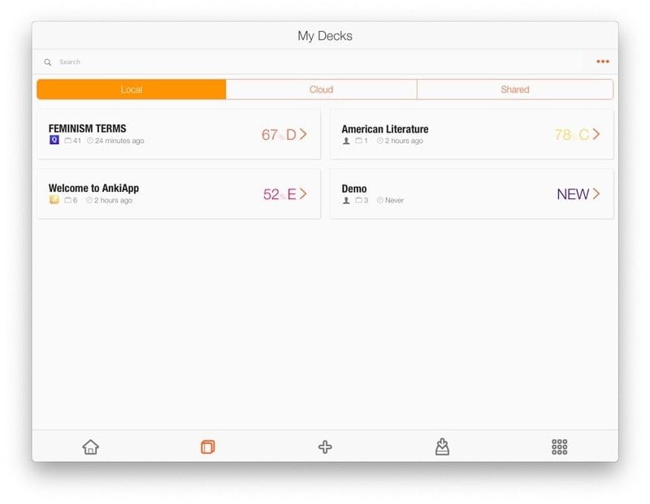
Task: Tap the plus icon to add a deck
Action: (325, 447)
